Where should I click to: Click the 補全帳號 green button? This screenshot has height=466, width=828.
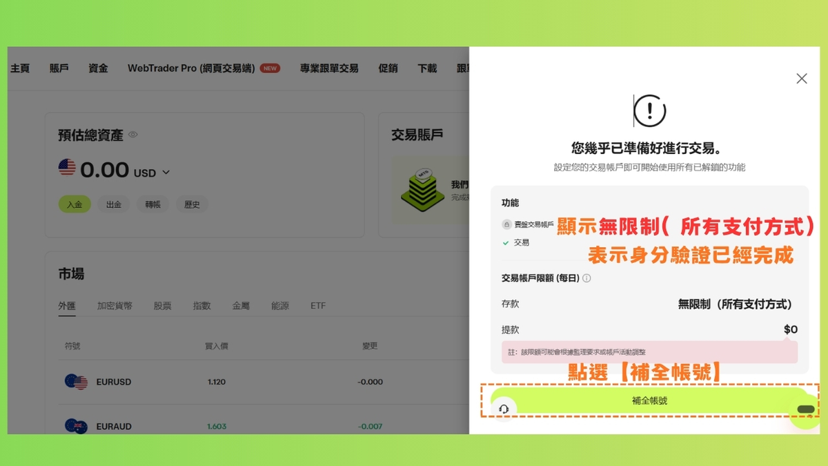[x=649, y=400]
